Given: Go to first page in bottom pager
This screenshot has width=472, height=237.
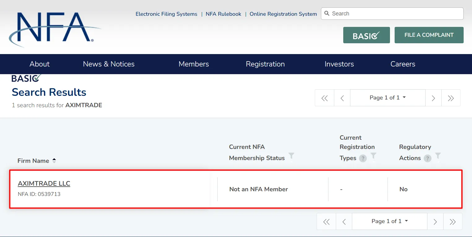Looking at the screenshot, I should pos(327,222).
